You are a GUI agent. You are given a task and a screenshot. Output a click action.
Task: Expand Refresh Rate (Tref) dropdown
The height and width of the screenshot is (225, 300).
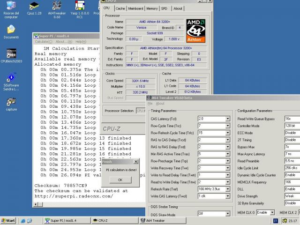click(228, 189)
